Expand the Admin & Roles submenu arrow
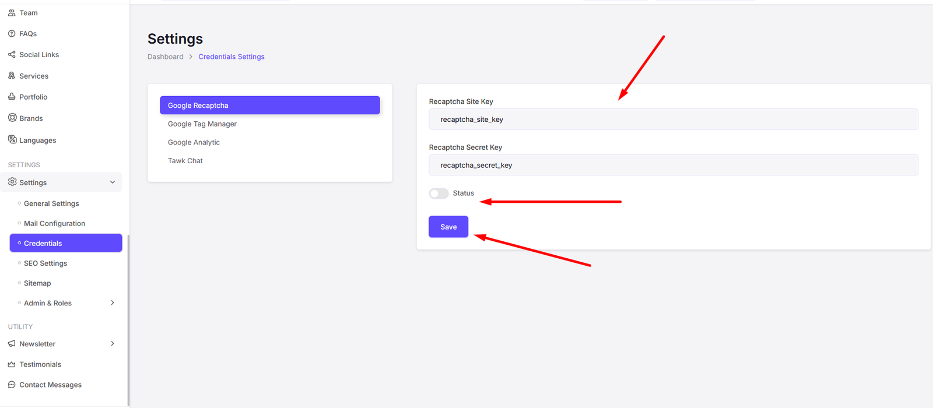The image size is (933, 408). (113, 303)
